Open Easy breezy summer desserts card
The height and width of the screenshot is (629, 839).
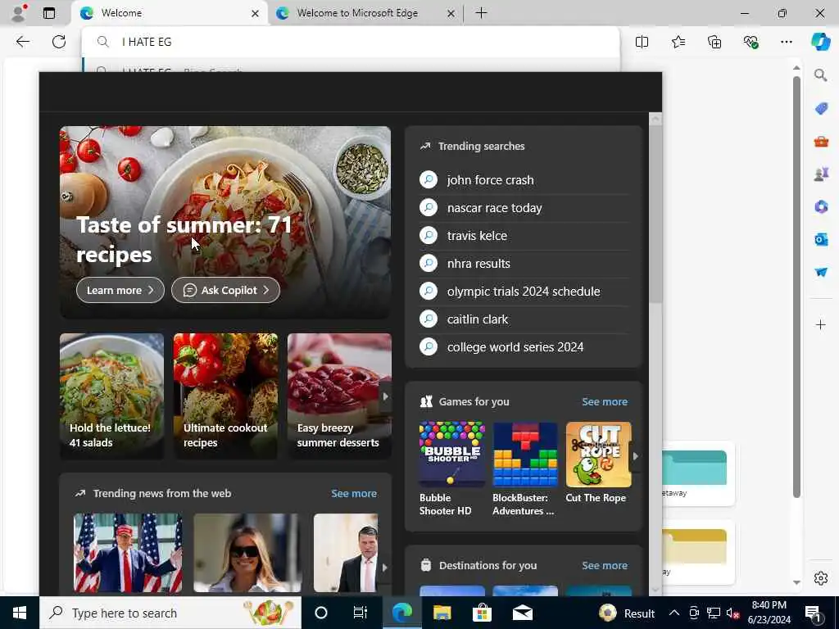tap(339, 396)
